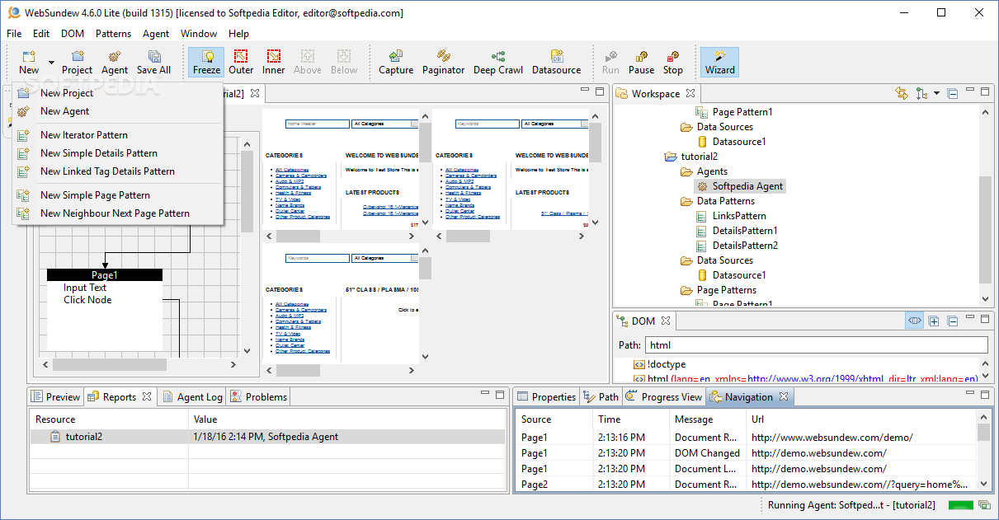Click the Click Node action in the diagram
This screenshot has height=520, width=999.
(87, 300)
